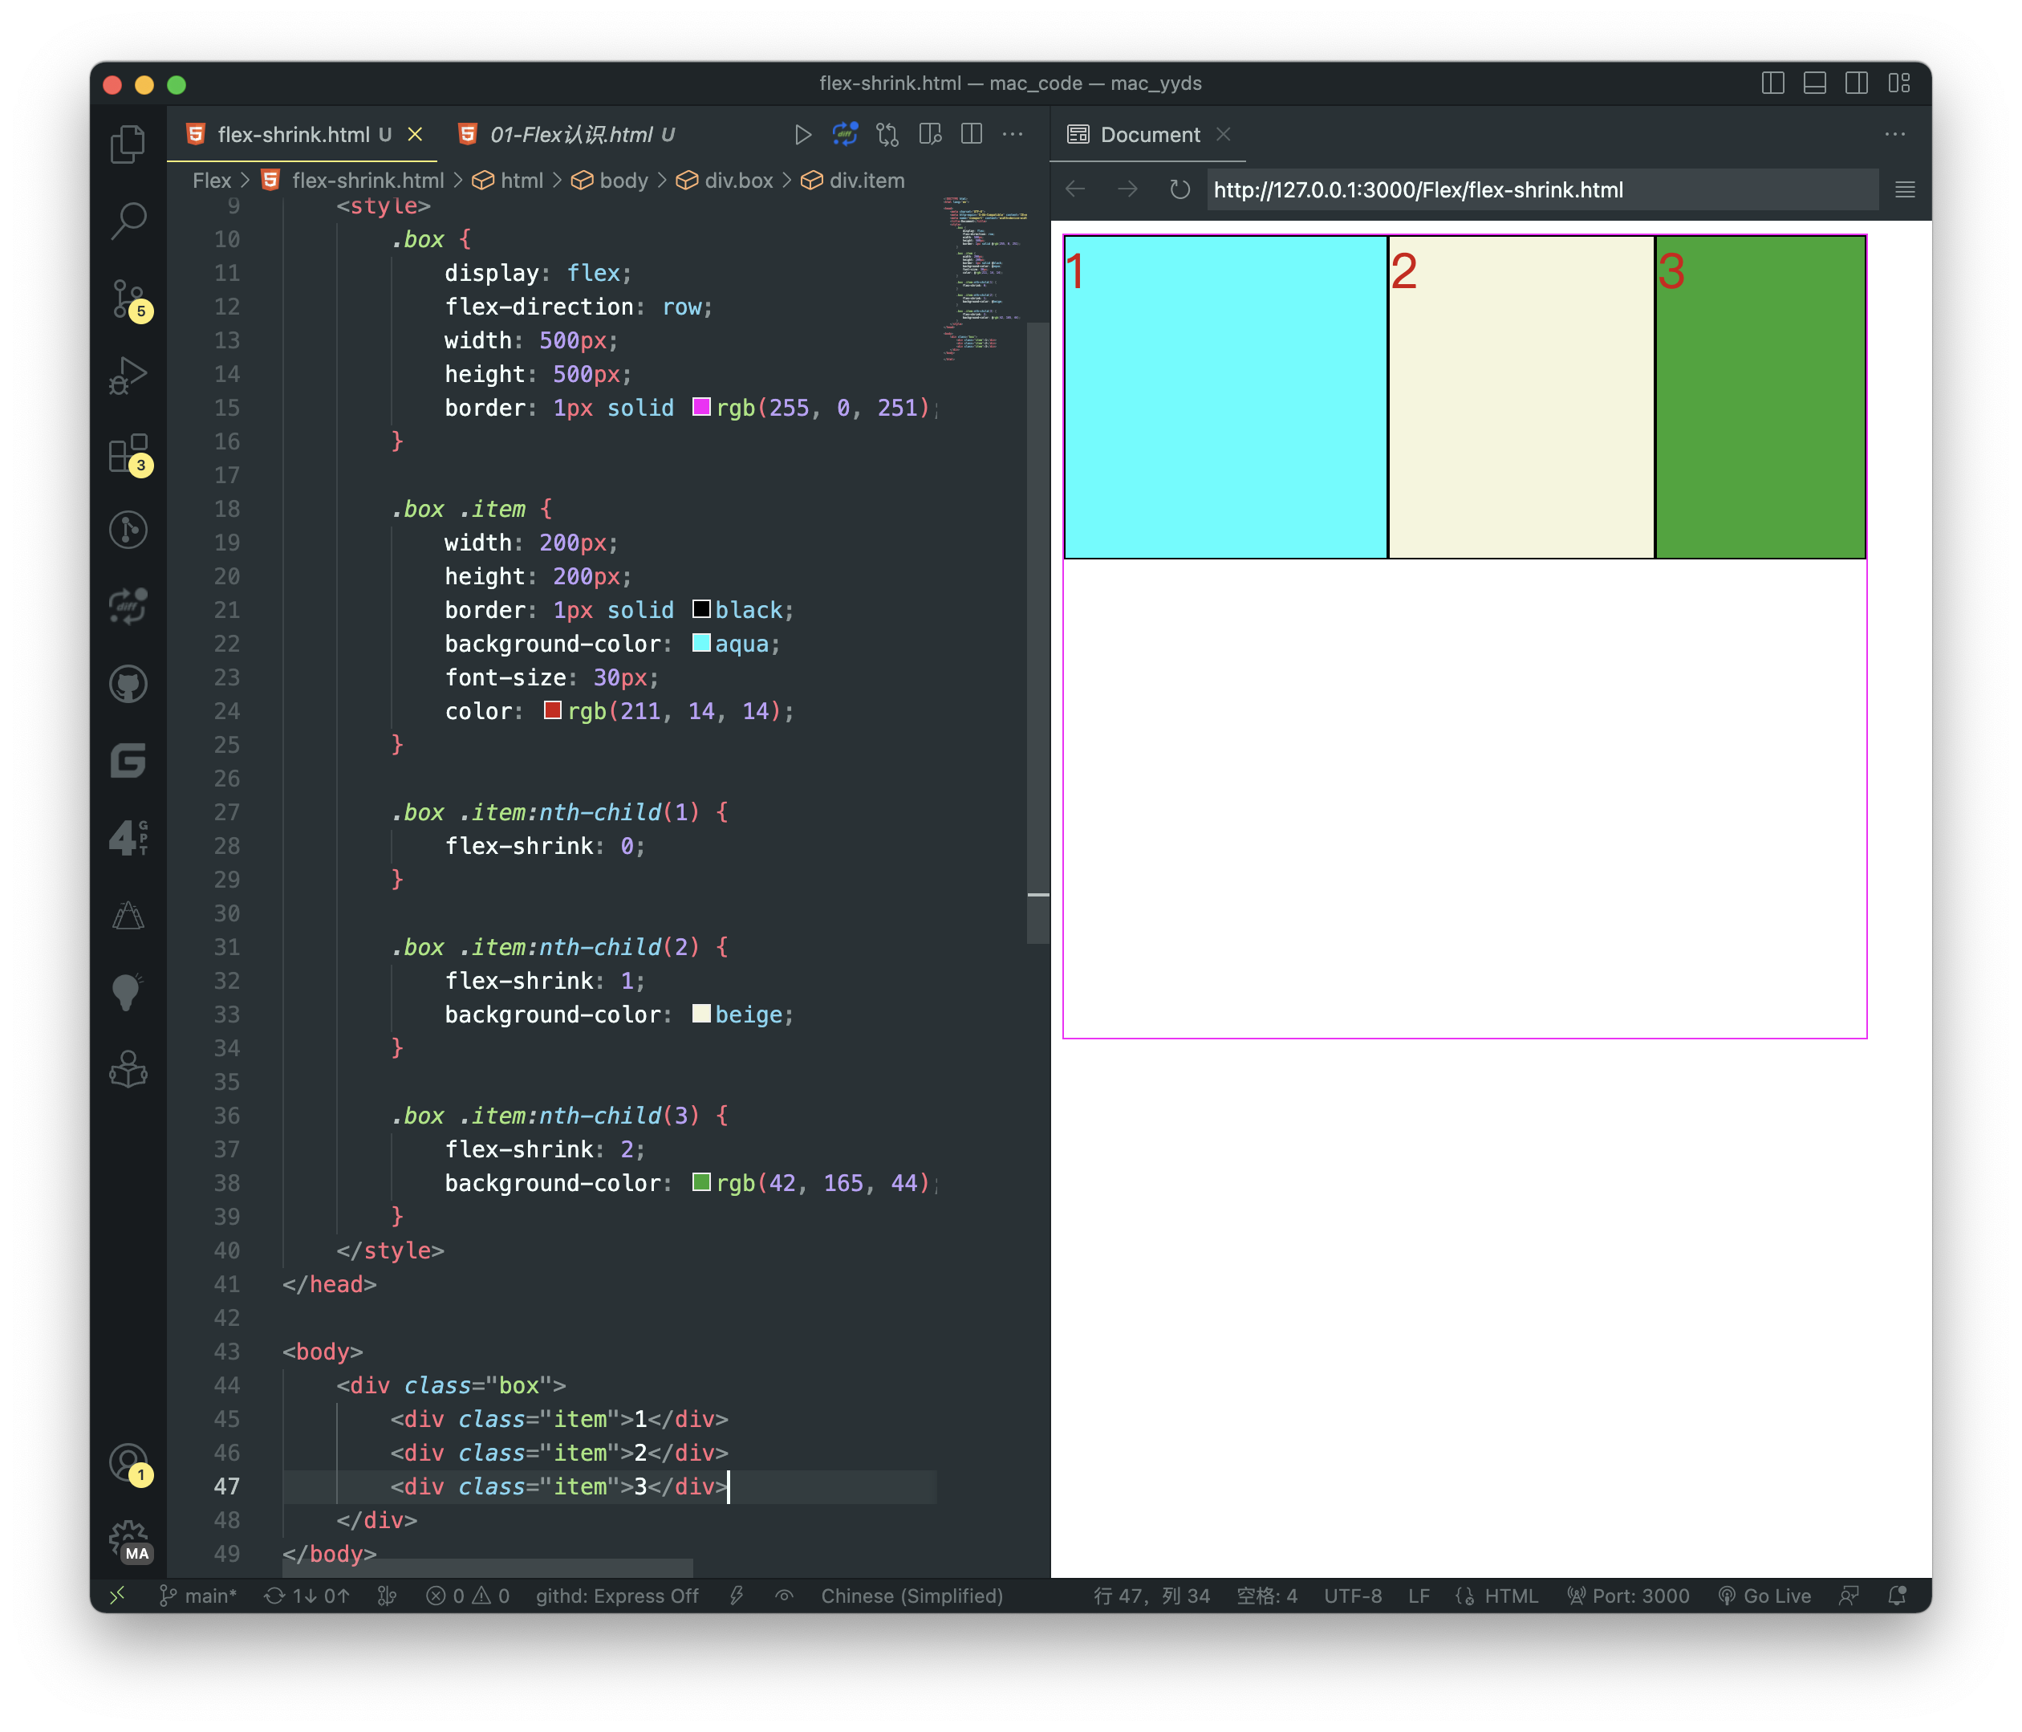Reload the browser preview page
Screen dimensions: 2022x1732
[x=1179, y=189]
